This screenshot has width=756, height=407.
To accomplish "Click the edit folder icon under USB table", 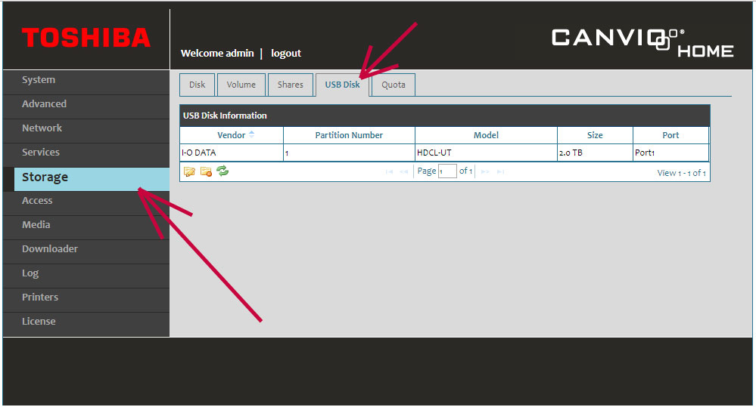I will (x=189, y=171).
